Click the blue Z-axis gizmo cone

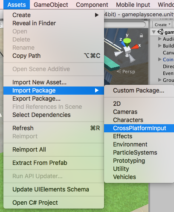pyautogui.click(x=123, y=44)
